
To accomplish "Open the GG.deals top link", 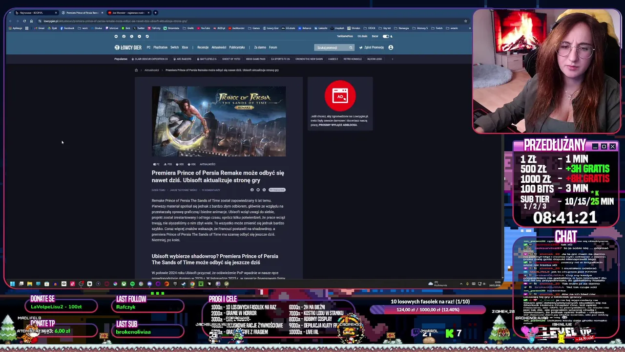I will click(x=362, y=36).
